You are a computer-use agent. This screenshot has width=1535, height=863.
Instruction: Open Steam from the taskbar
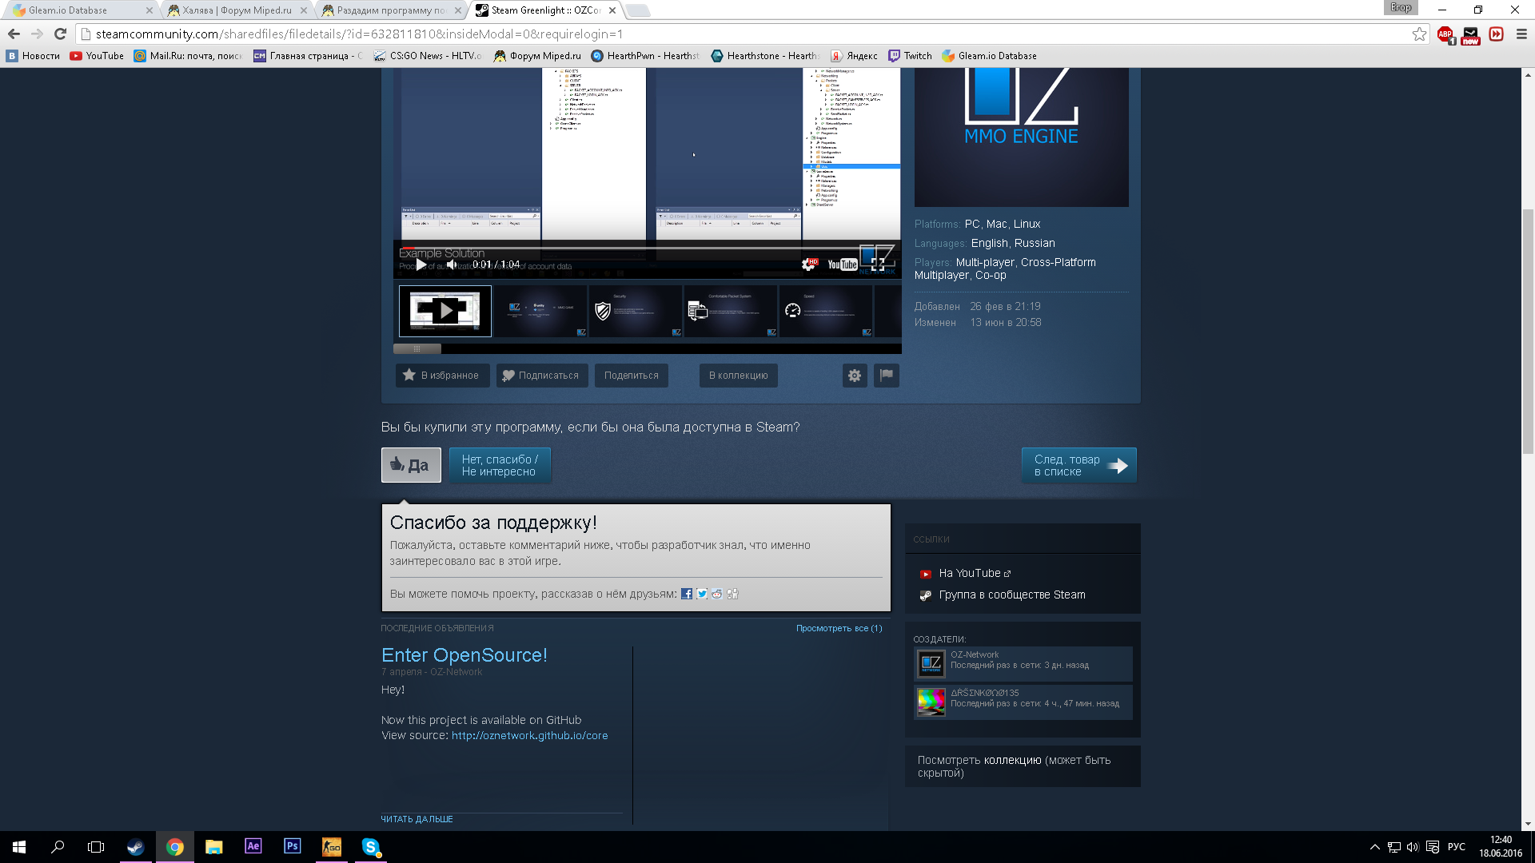[x=136, y=847]
